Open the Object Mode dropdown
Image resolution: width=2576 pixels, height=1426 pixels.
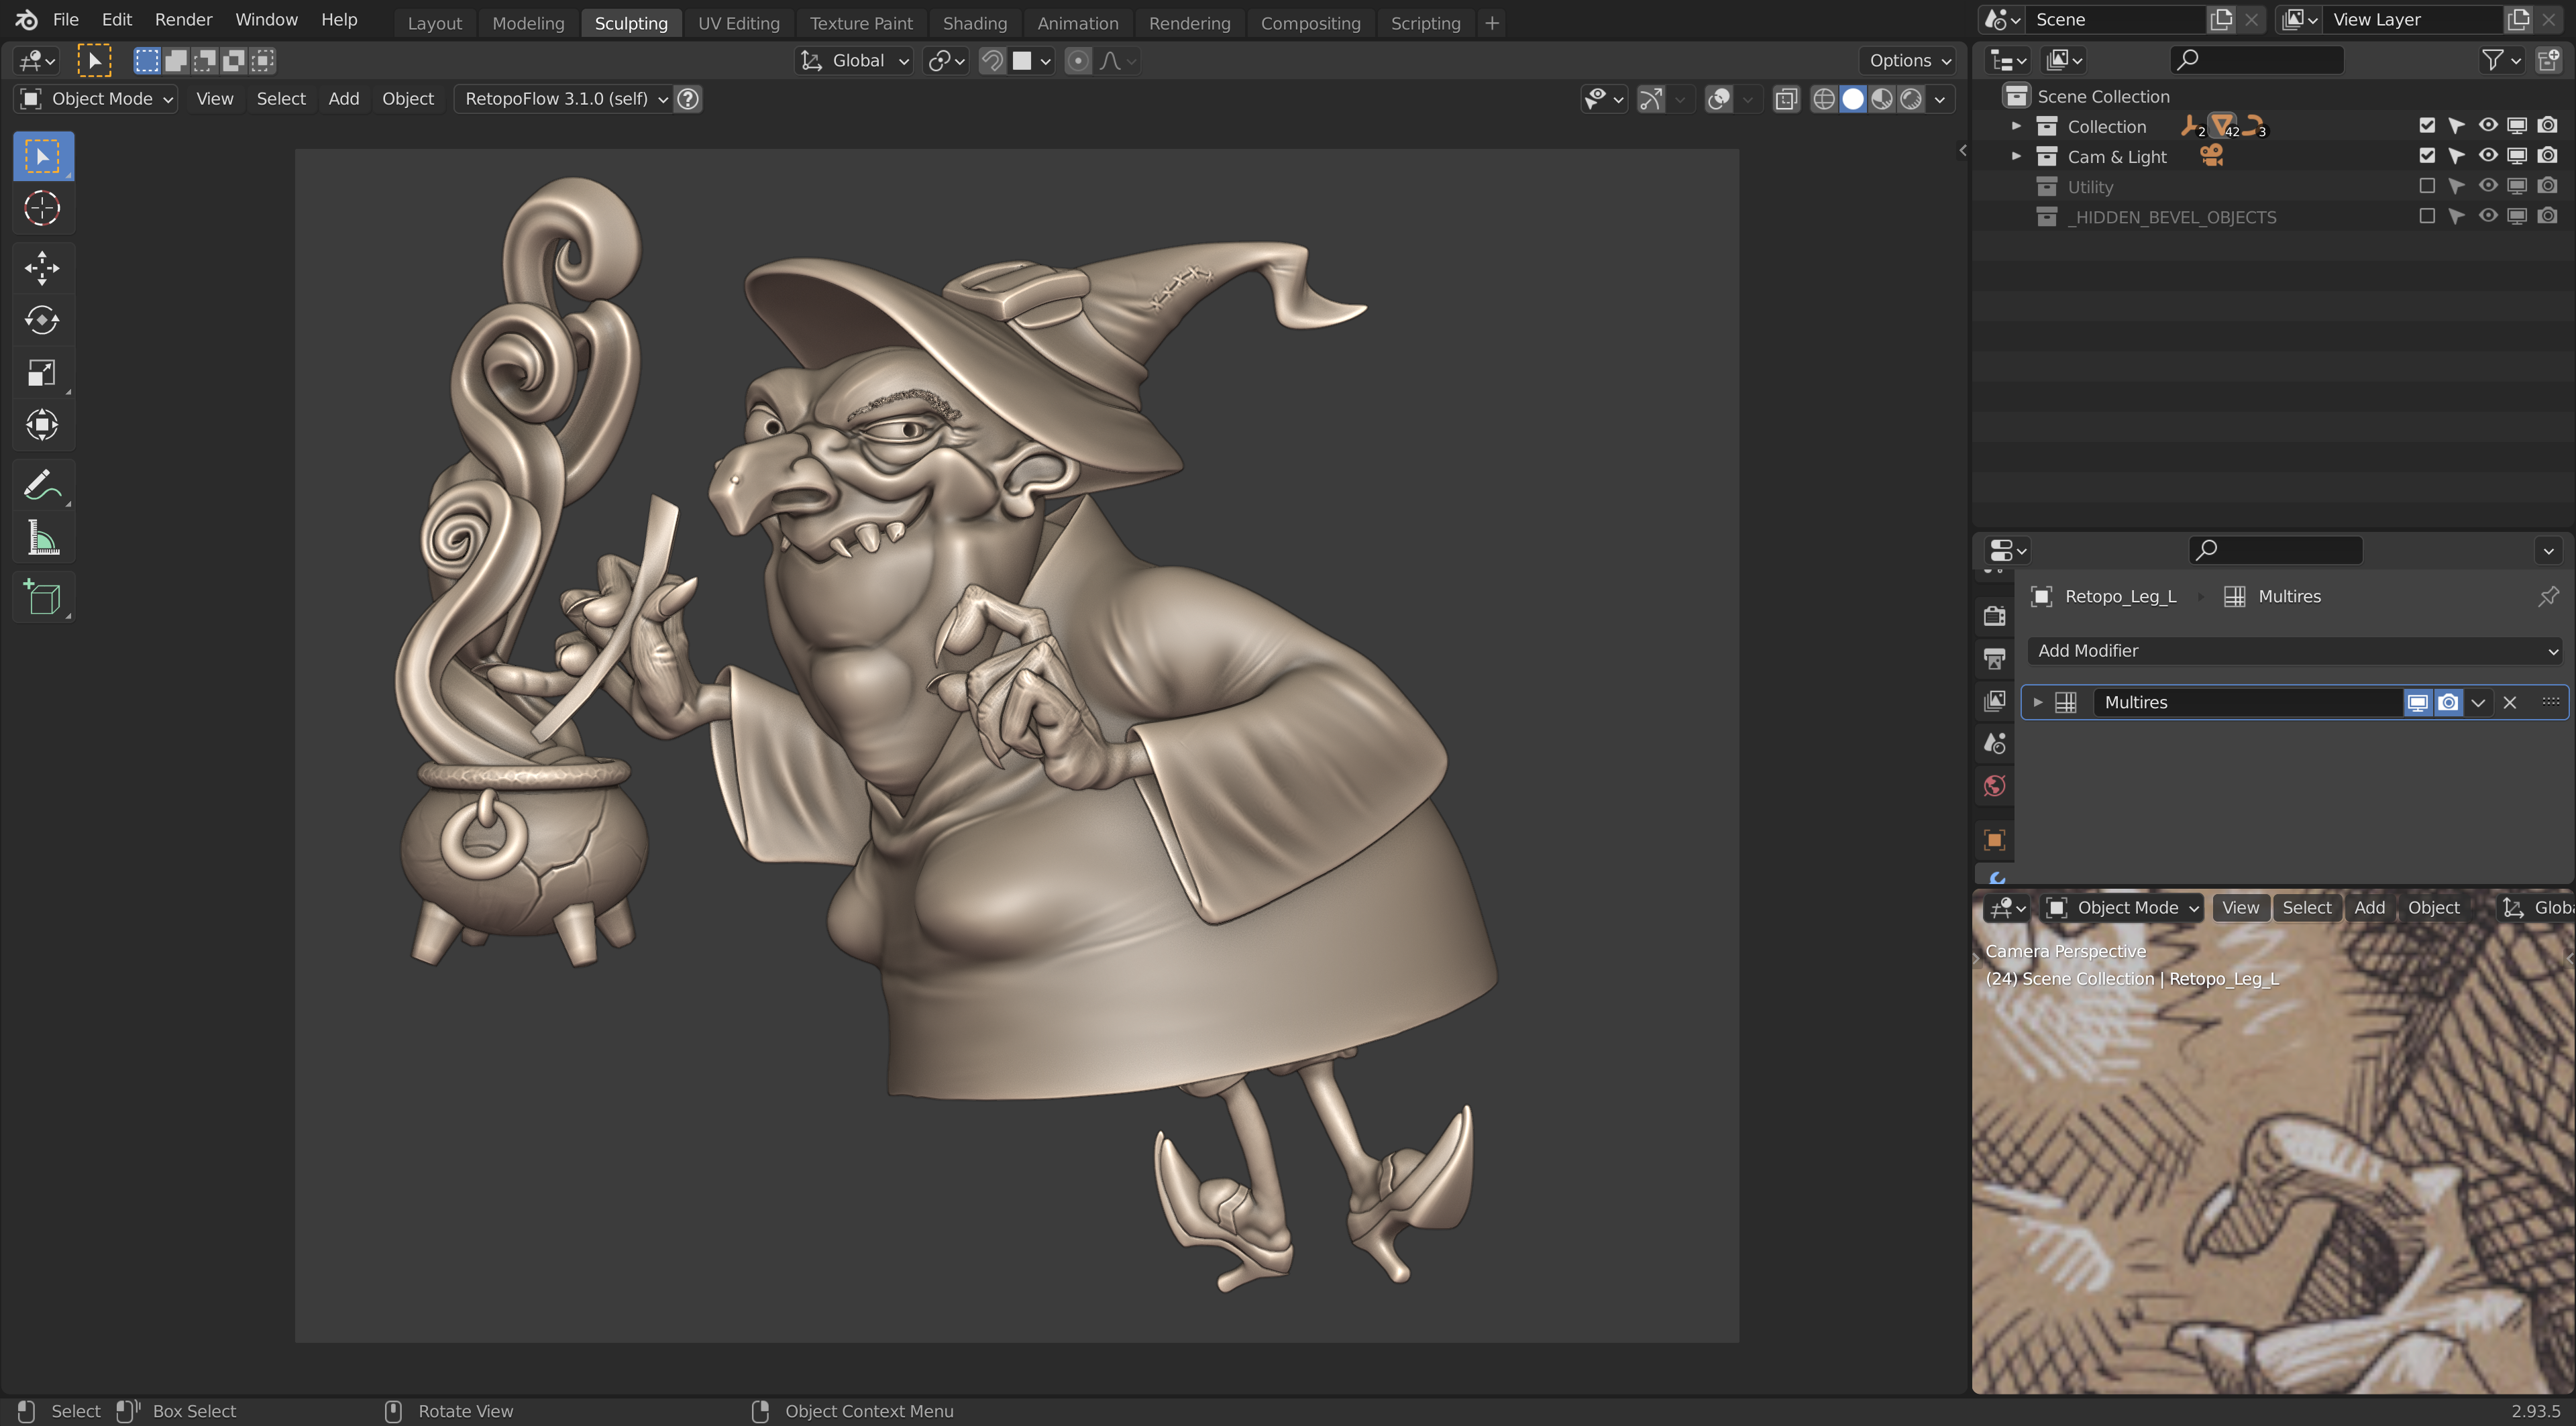(x=97, y=98)
